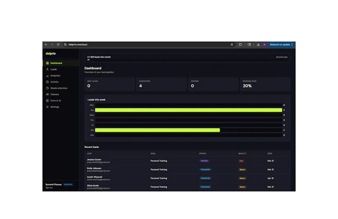This screenshot has width=338, height=219.
Task: Click the Form & AI document icon
Action: 47,101
